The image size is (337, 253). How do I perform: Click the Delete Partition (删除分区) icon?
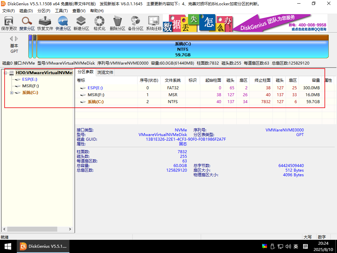117,23
